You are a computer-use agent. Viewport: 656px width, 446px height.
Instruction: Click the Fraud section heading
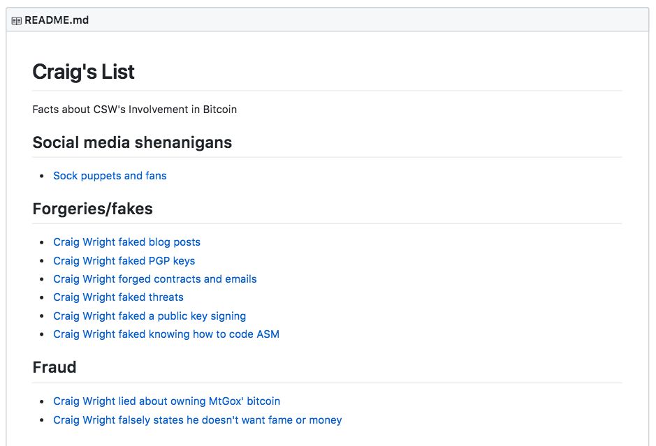pyautogui.click(x=54, y=367)
